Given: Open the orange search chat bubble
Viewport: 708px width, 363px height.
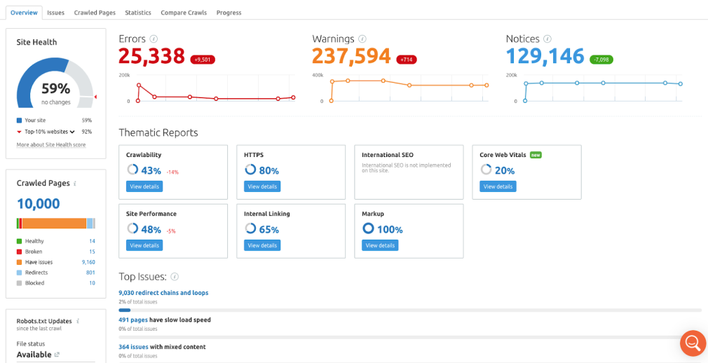Looking at the screenshot, I should coord(692,343).
